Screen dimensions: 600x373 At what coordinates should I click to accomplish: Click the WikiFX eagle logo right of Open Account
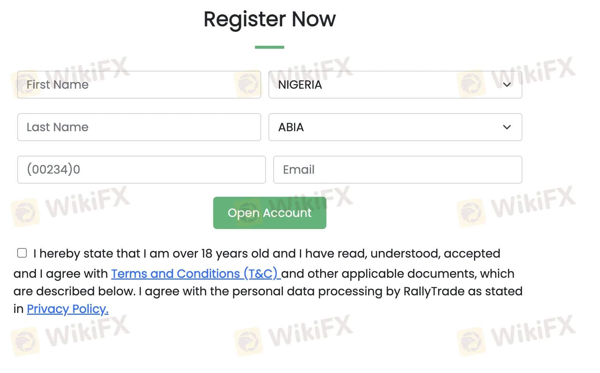tap(471, 213)
